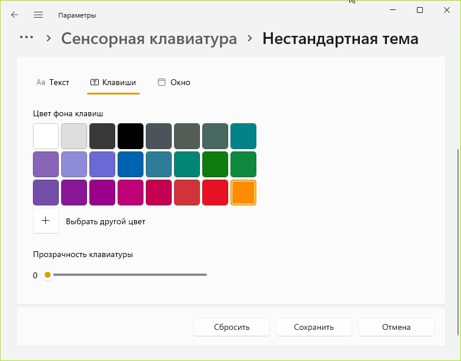This screenshot has width=461, height=361.
Task: Click the Отмена button
Action: (x=396, y=327)
